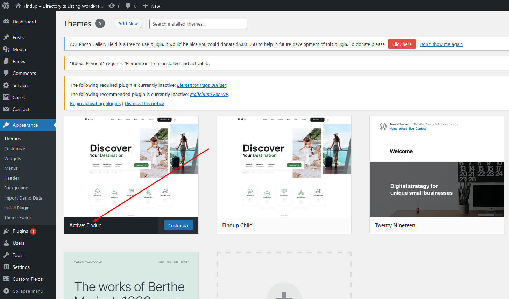509x299 pixels.
Task: Click the Customize button on Findup theme
Action: [178, 225]
